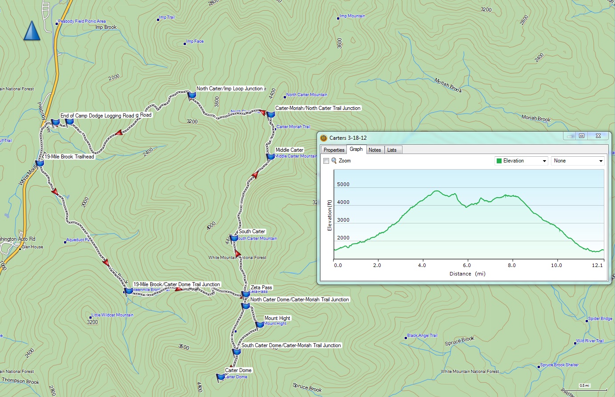Click the blue north arrow compass icon
Image resolution: width=615 pixels, height=397 pixels.
32,31
